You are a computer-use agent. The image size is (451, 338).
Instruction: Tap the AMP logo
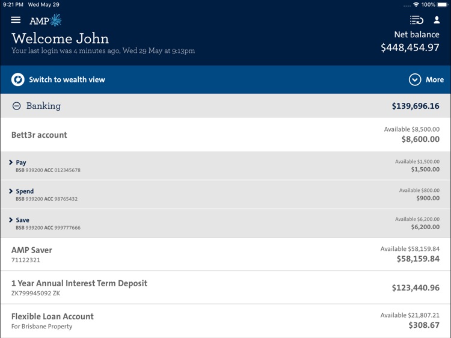46,20
